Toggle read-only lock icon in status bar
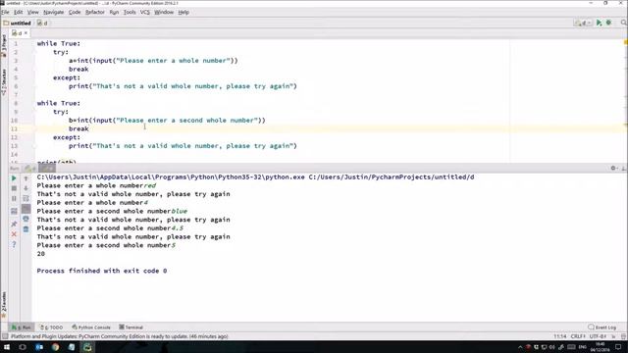 (613, 336)
